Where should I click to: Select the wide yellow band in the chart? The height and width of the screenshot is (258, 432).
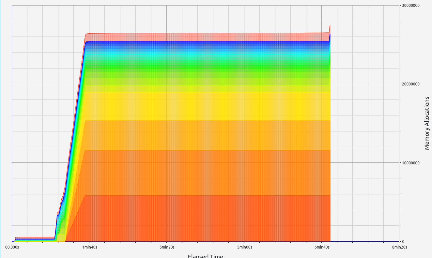pos(206,106)
